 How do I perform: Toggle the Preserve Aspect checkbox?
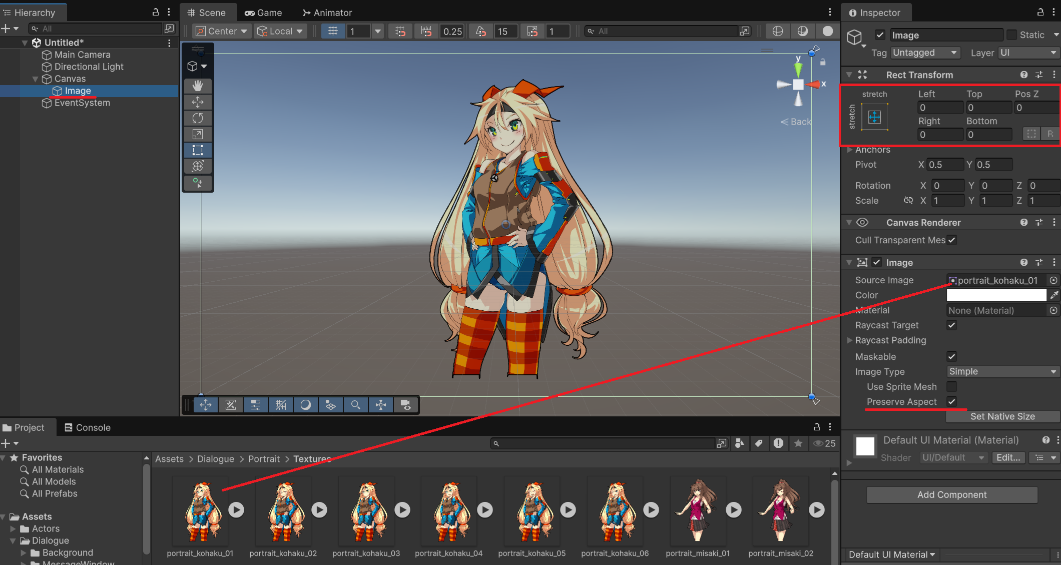951,401
